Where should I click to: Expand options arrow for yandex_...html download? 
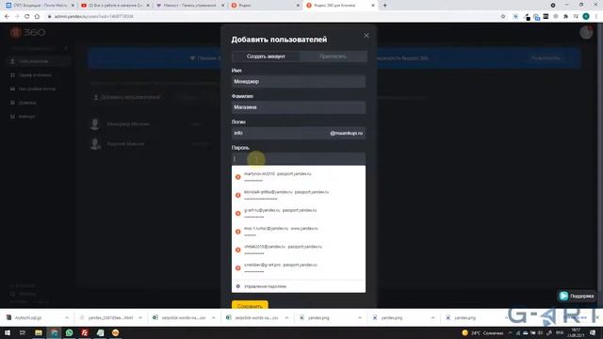coord(140,318)
